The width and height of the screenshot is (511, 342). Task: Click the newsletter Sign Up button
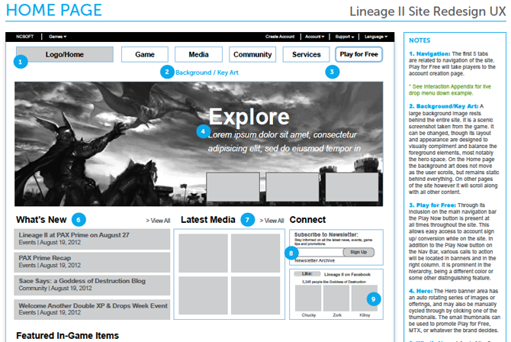click(358, 252)
